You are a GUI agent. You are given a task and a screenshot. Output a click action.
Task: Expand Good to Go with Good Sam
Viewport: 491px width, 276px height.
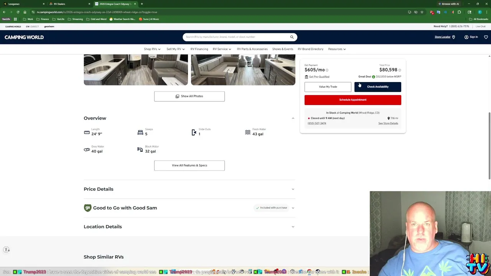coord(189,208)
